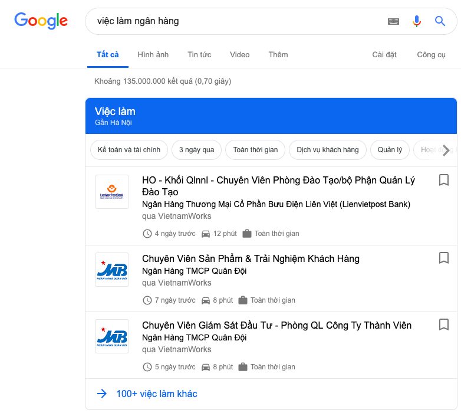461x413 pixels.
Task: Open Chuyên Viên Sản Phẩm & Trải Nghiệm job
Action: [251, 258]
